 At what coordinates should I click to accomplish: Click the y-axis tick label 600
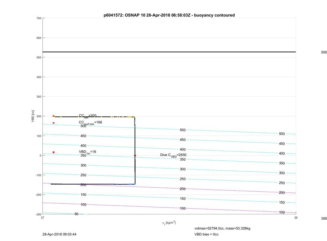[x=39, y=38]
